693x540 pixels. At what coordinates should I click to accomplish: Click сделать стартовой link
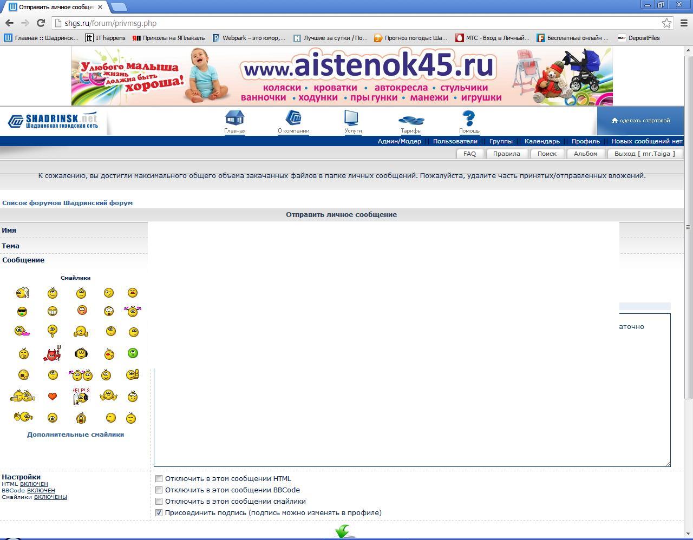point(641,121)
